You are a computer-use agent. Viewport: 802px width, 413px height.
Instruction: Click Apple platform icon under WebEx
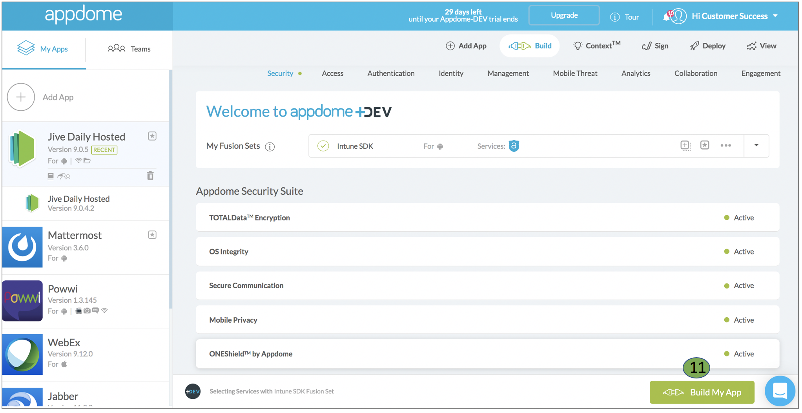coord(64,364)
